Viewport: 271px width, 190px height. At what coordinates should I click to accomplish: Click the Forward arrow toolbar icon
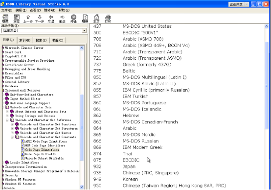click(x=62, y=19)
